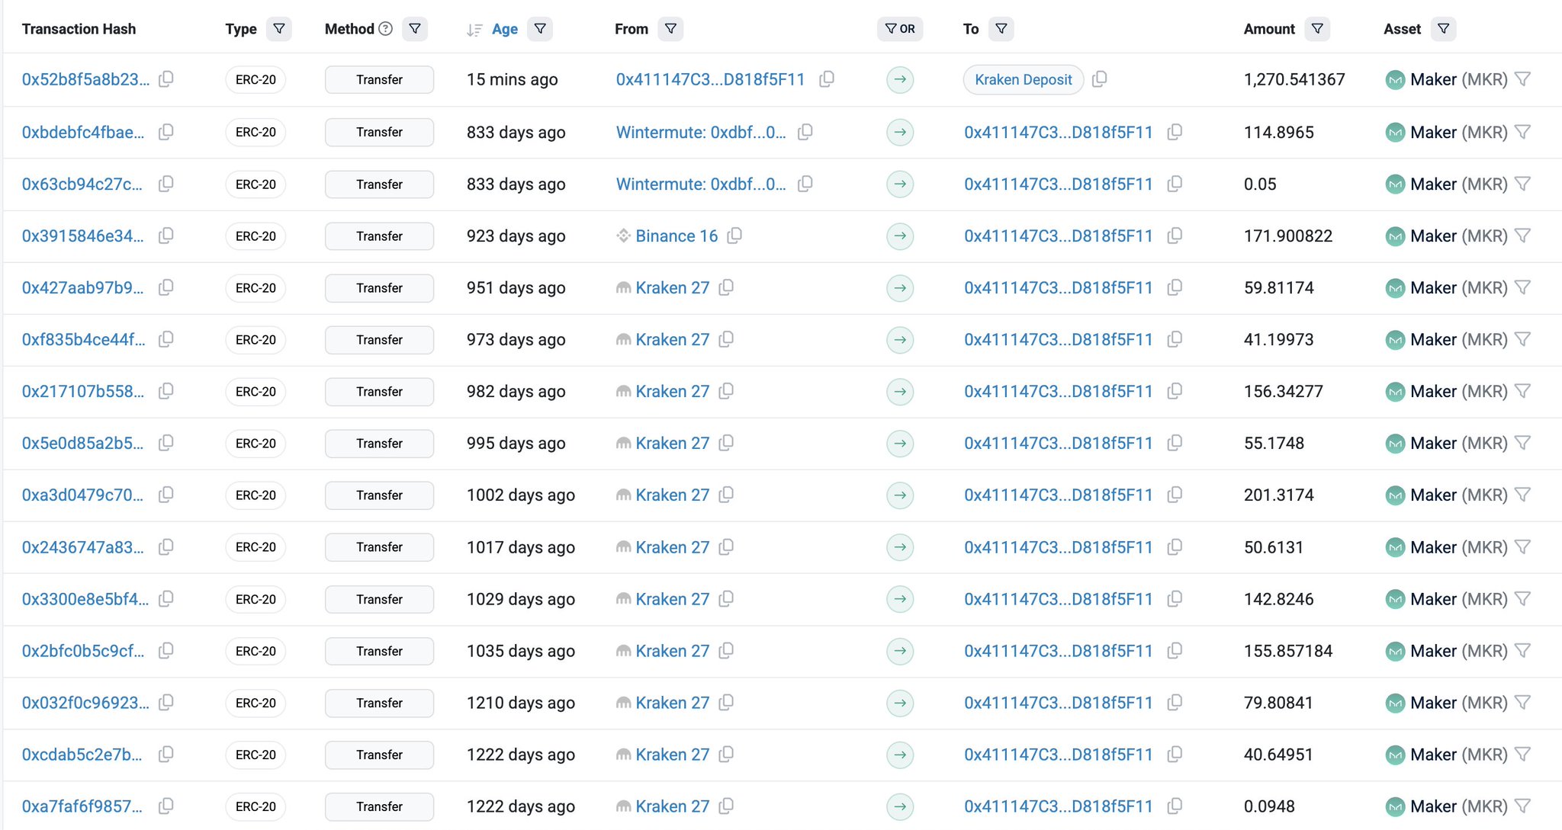Copy the Kraken Deposit address
1562x830 pixels.
[1100, 79]
